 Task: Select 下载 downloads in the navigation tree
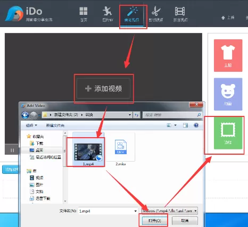pos(37,143)
